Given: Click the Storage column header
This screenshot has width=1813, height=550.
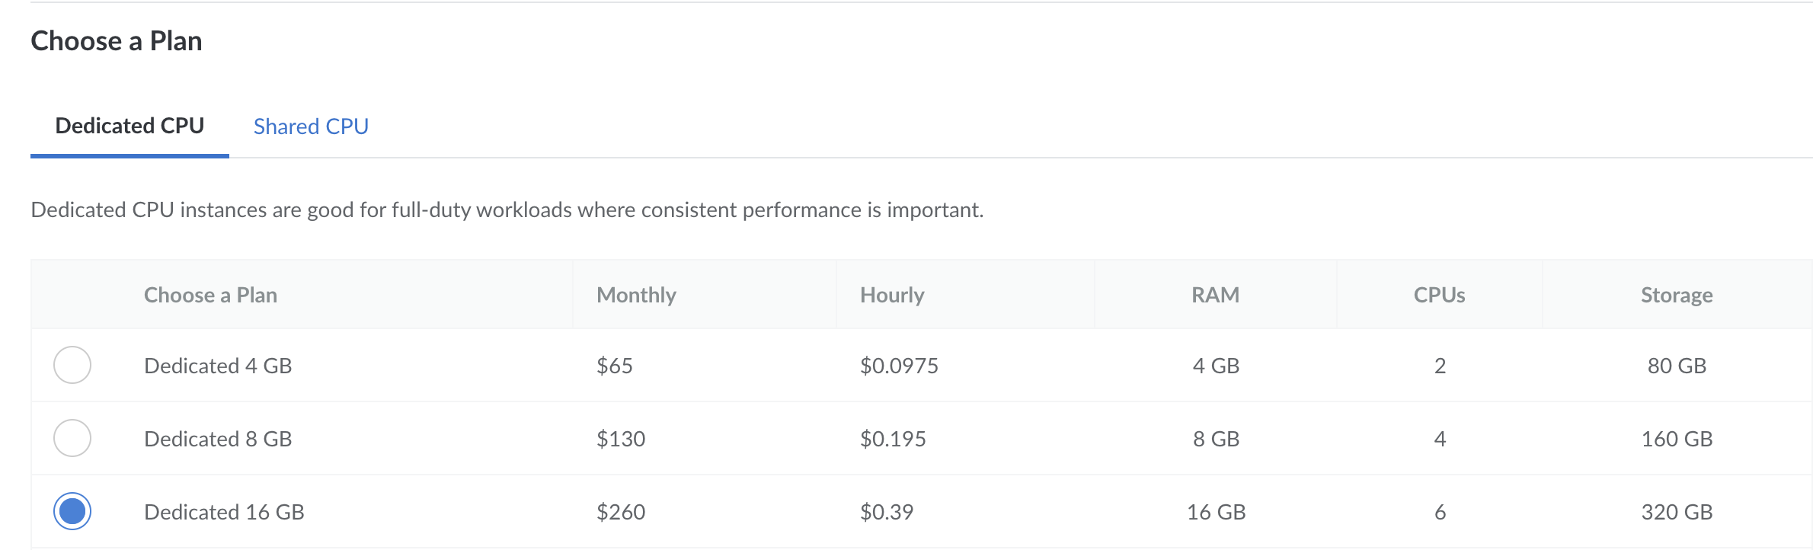Looking at the screenshot, I should click(x=1677, y=295).
